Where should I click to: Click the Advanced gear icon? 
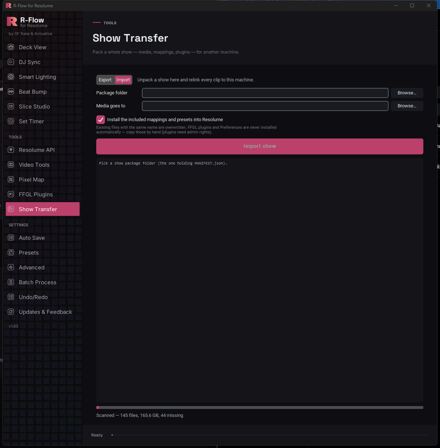click(11, 267)
